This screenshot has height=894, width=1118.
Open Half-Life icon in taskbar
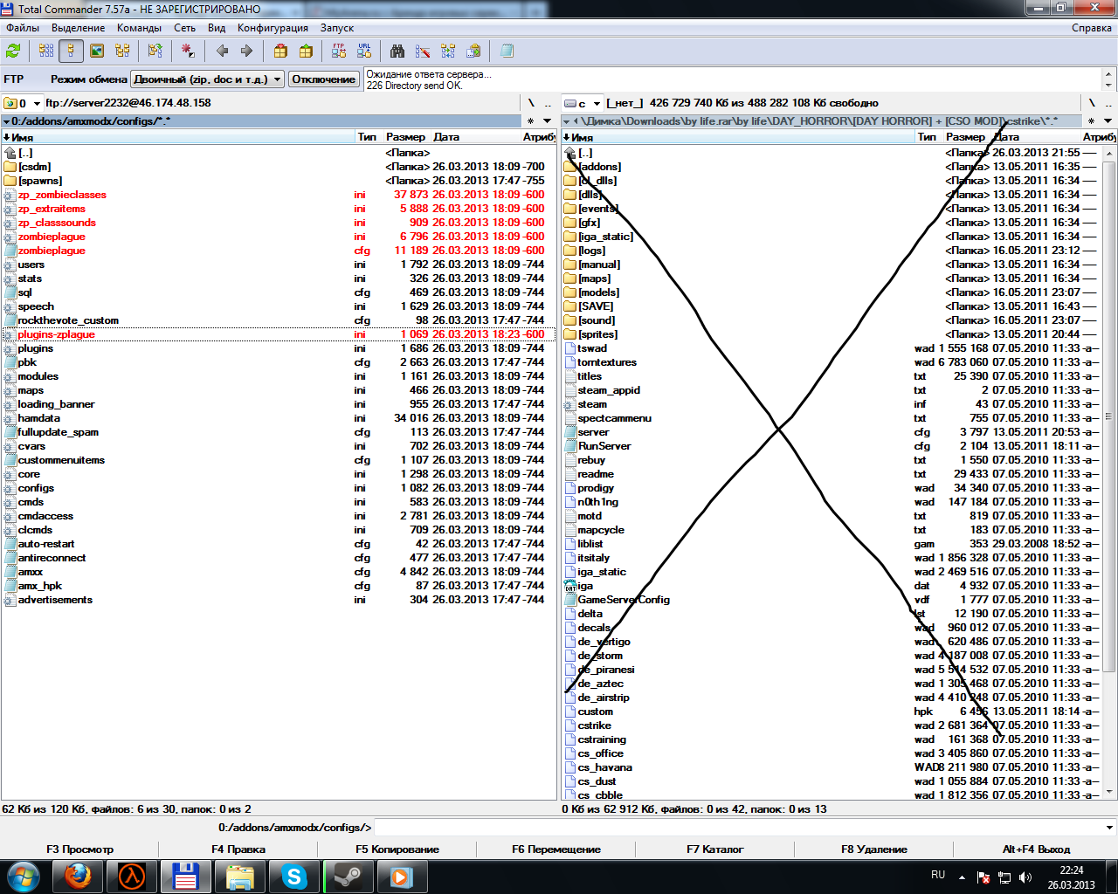132,877
